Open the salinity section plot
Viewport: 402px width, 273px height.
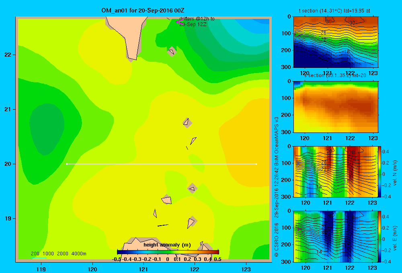pos(336,106)
